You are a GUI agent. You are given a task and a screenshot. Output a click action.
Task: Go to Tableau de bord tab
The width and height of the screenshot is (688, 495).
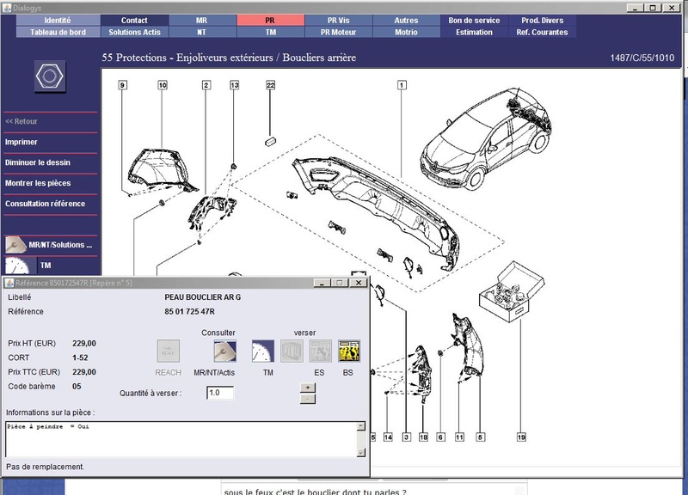(x=58, y=32)
